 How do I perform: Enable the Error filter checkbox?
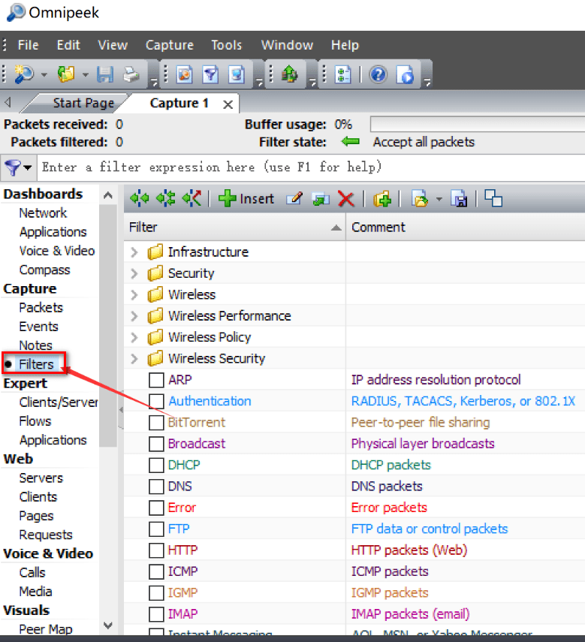pos(156,508)
